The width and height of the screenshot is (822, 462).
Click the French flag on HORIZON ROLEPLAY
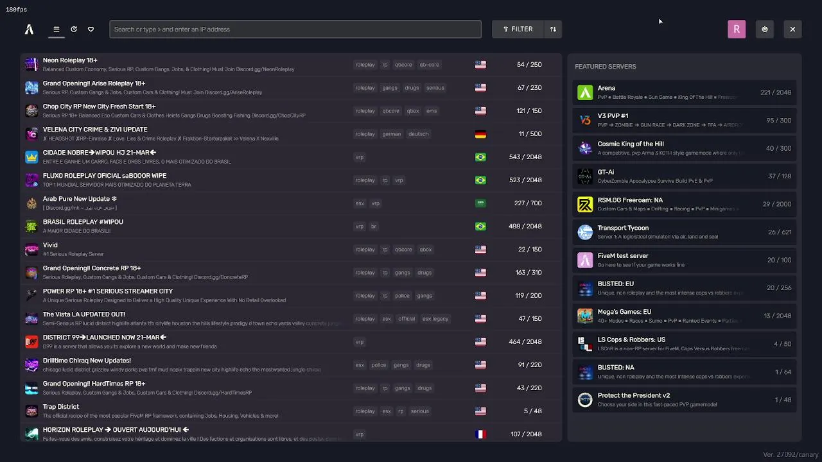tap(480, 434)
